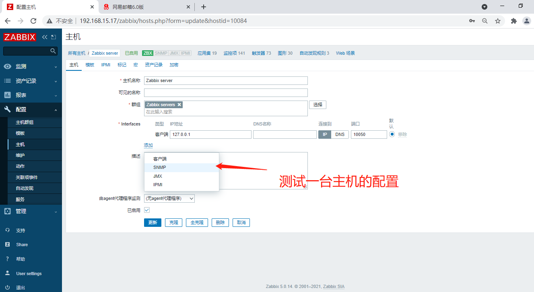Click the 全克隆 button

pos(197,222)
